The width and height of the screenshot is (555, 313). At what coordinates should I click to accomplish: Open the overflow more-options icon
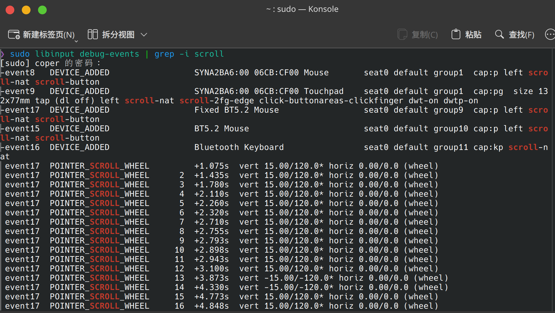550,34
